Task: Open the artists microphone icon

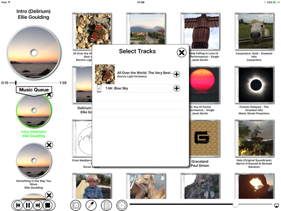Action: click(91, 205)
